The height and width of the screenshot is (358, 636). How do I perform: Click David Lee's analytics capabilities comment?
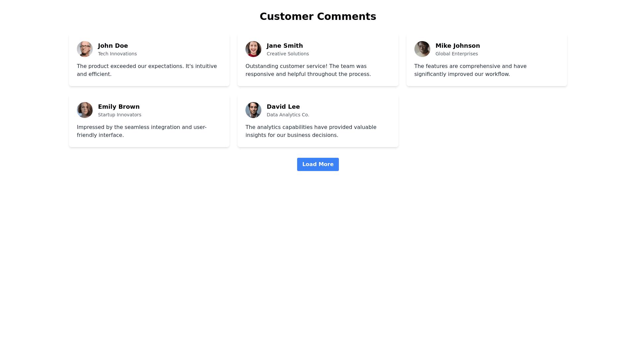point(311,131)
